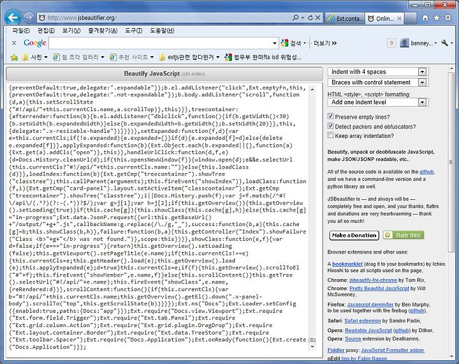Viewport: 459px width, 364px height.
Task: Click the page vertical scrollbar thumb
Action: tap(451, 163)
